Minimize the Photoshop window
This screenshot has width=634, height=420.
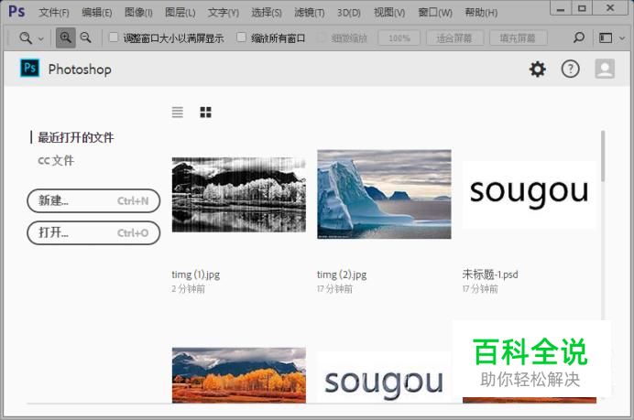coord(561,8)
